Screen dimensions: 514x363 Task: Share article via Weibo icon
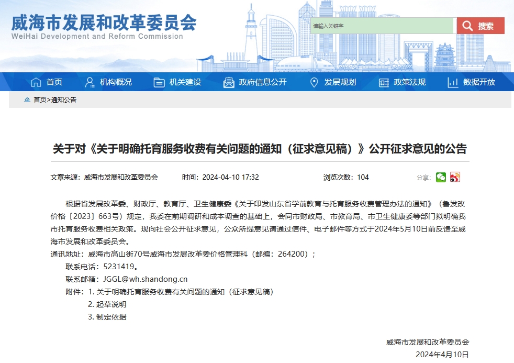455,177
